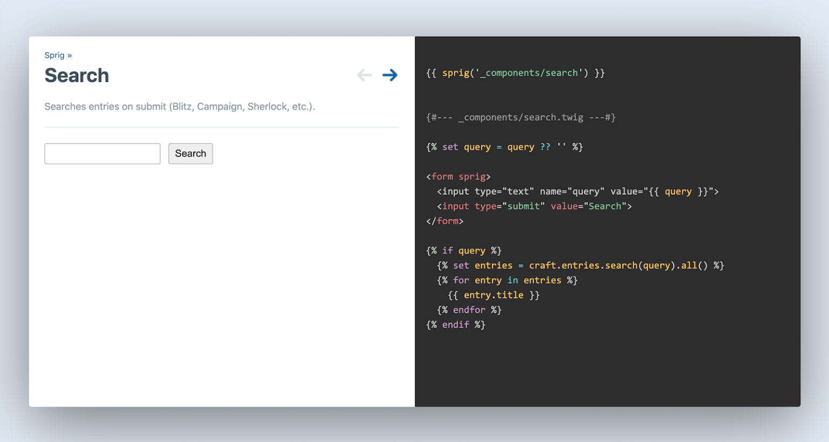Screen dimensions: 829x442
Task: Select the '<form sprig>' code line
Action: click(458, 176)
